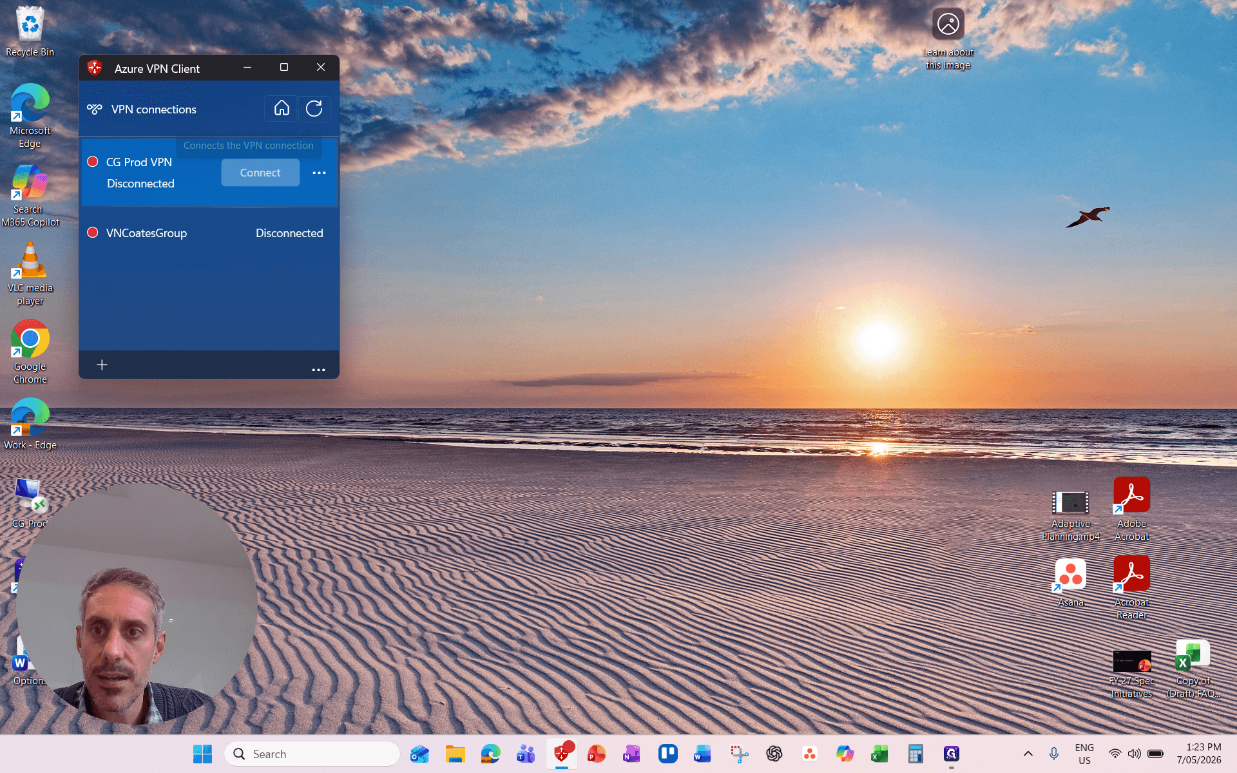Close the Azure VPN Client window
1237x773 pixels.
321,68
